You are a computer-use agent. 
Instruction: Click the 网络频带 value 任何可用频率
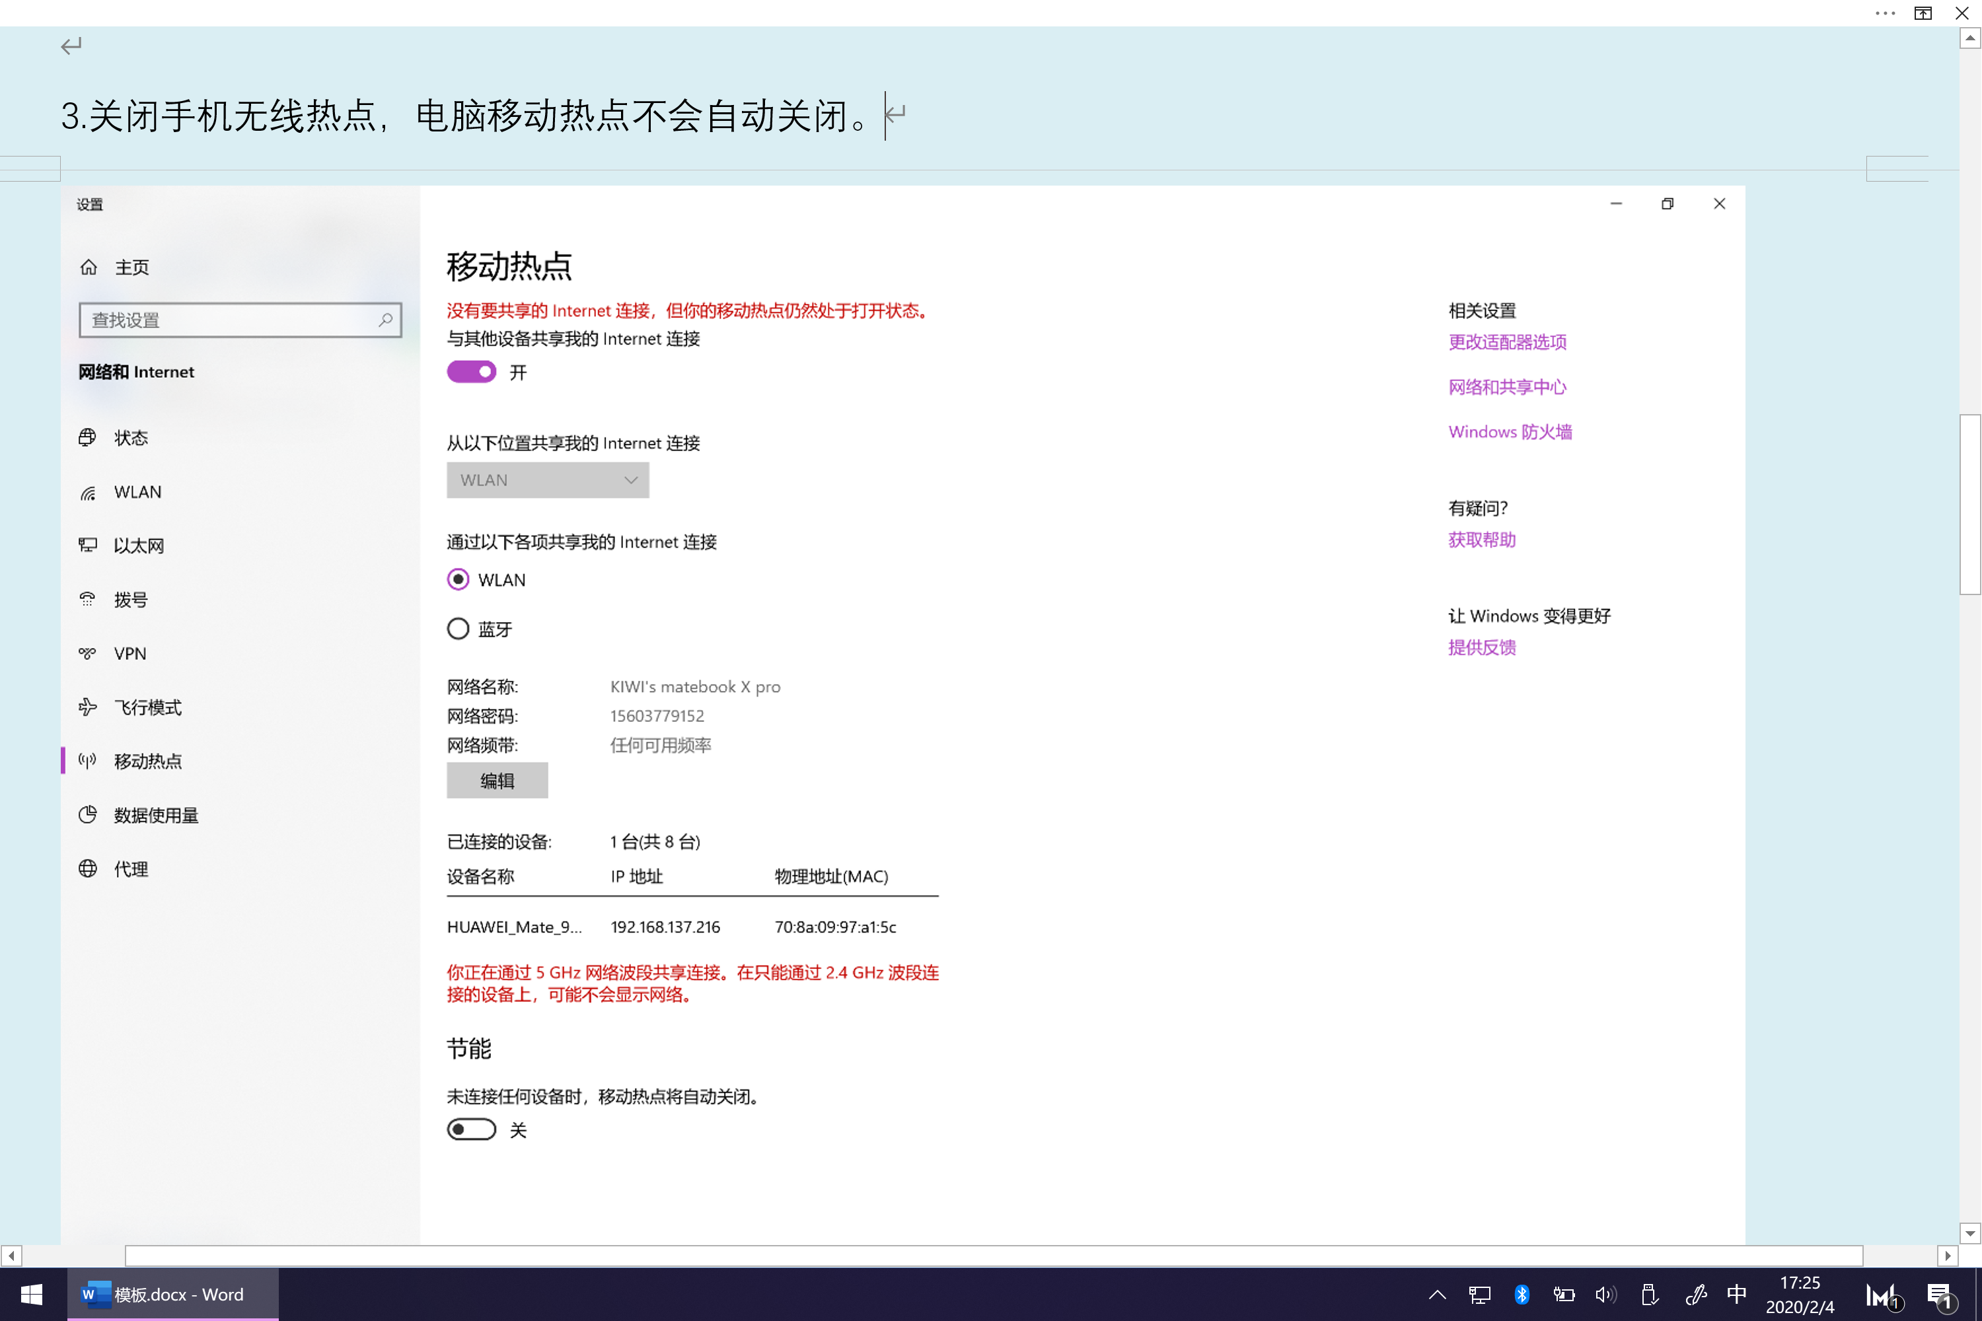[x=661, y=745]
